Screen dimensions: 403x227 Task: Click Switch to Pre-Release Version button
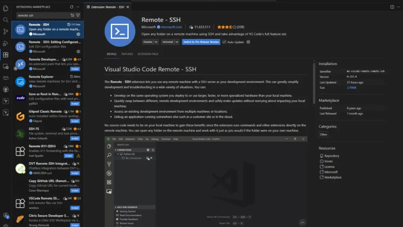(x=201, y=42)
